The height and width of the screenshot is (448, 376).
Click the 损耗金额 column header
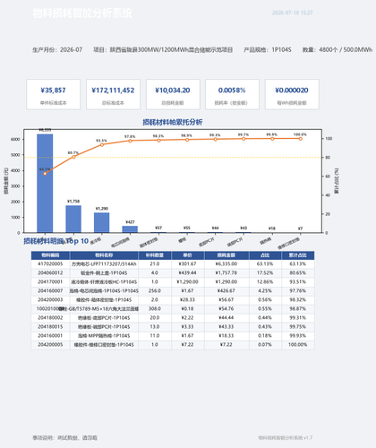(226, 255)
